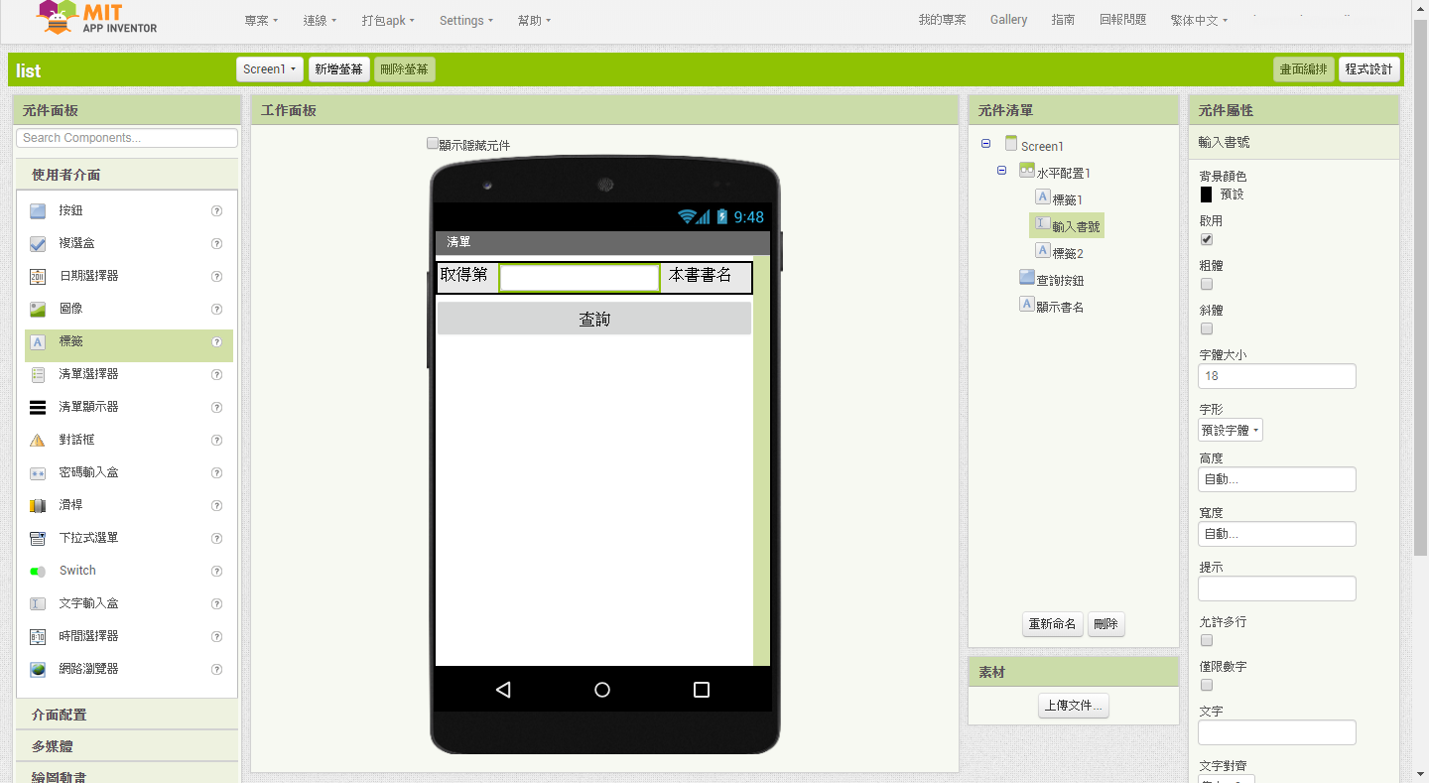Image resolution: width=1429 pixels, height=783 pixels.
Task: Choose the 文字輸入盒 textbox icon
Action: (38, 603)
